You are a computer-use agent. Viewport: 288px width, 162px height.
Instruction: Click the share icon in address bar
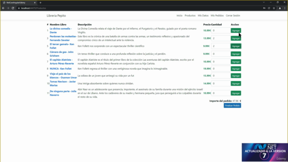point(269,8)
